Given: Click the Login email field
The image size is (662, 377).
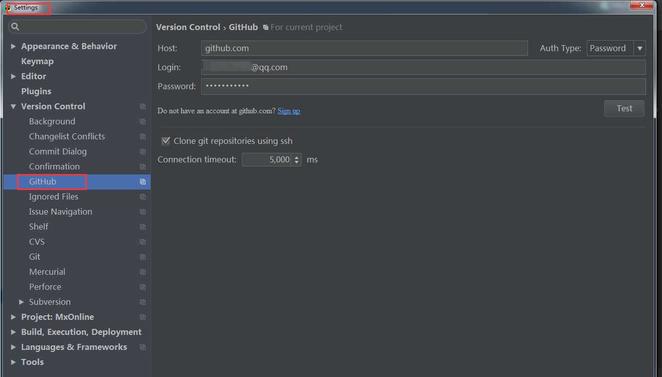Looking at the screenshot, I should [x=423, y=67].
